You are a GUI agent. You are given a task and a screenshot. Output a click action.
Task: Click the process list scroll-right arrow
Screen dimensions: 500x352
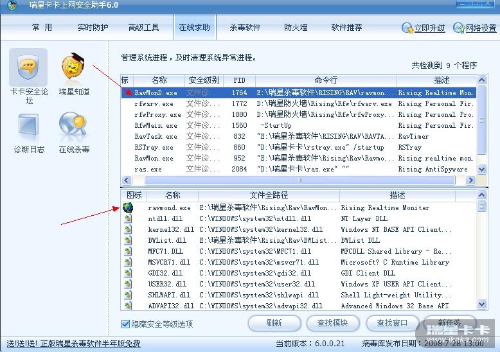(470, 180)
